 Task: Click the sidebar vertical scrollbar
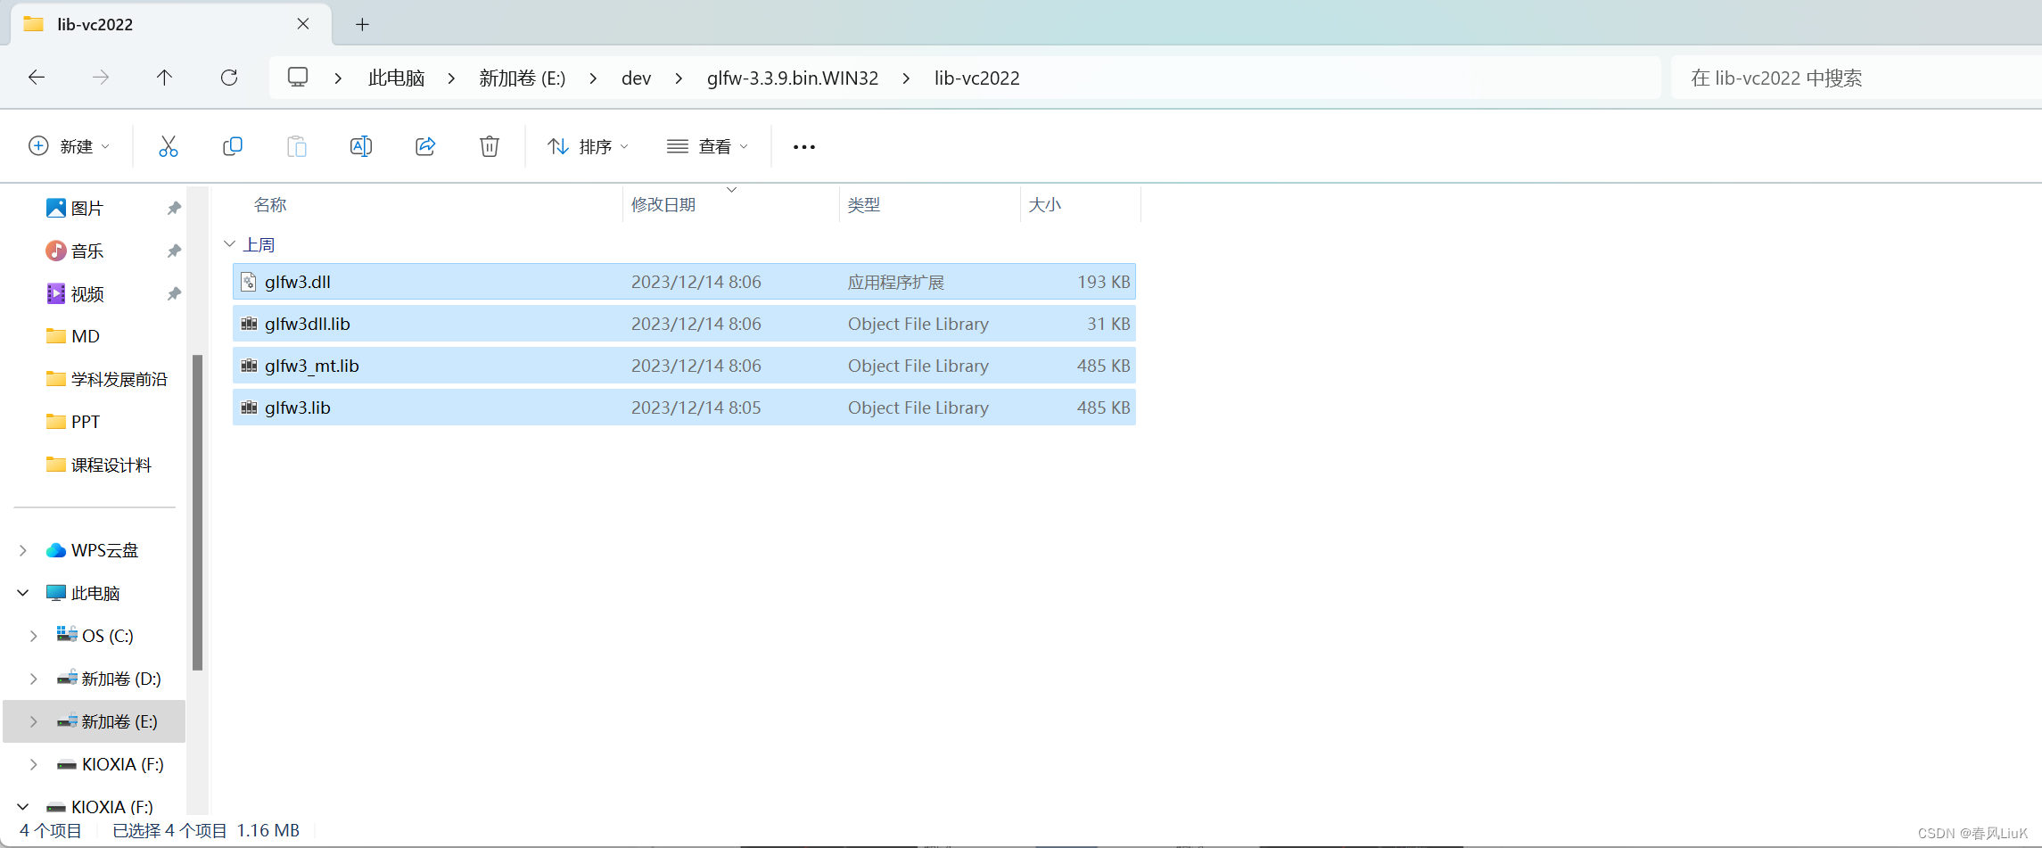(198, 512)
